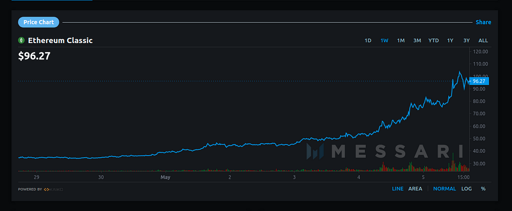Click the Price Chart pill button
The width and height of the screenshot is (512, 211).
click(38, 22)
